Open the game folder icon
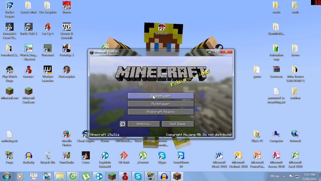The height and width of the screenshot is (181, 321). [x=257, y=72]
